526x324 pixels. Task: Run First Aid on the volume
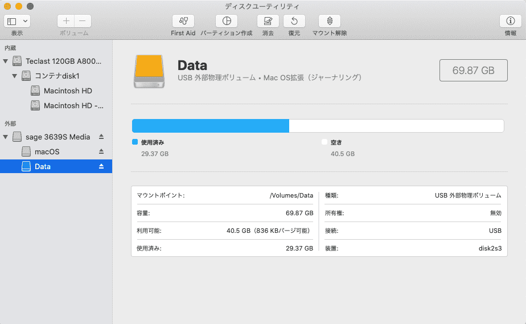pos(183,21)
